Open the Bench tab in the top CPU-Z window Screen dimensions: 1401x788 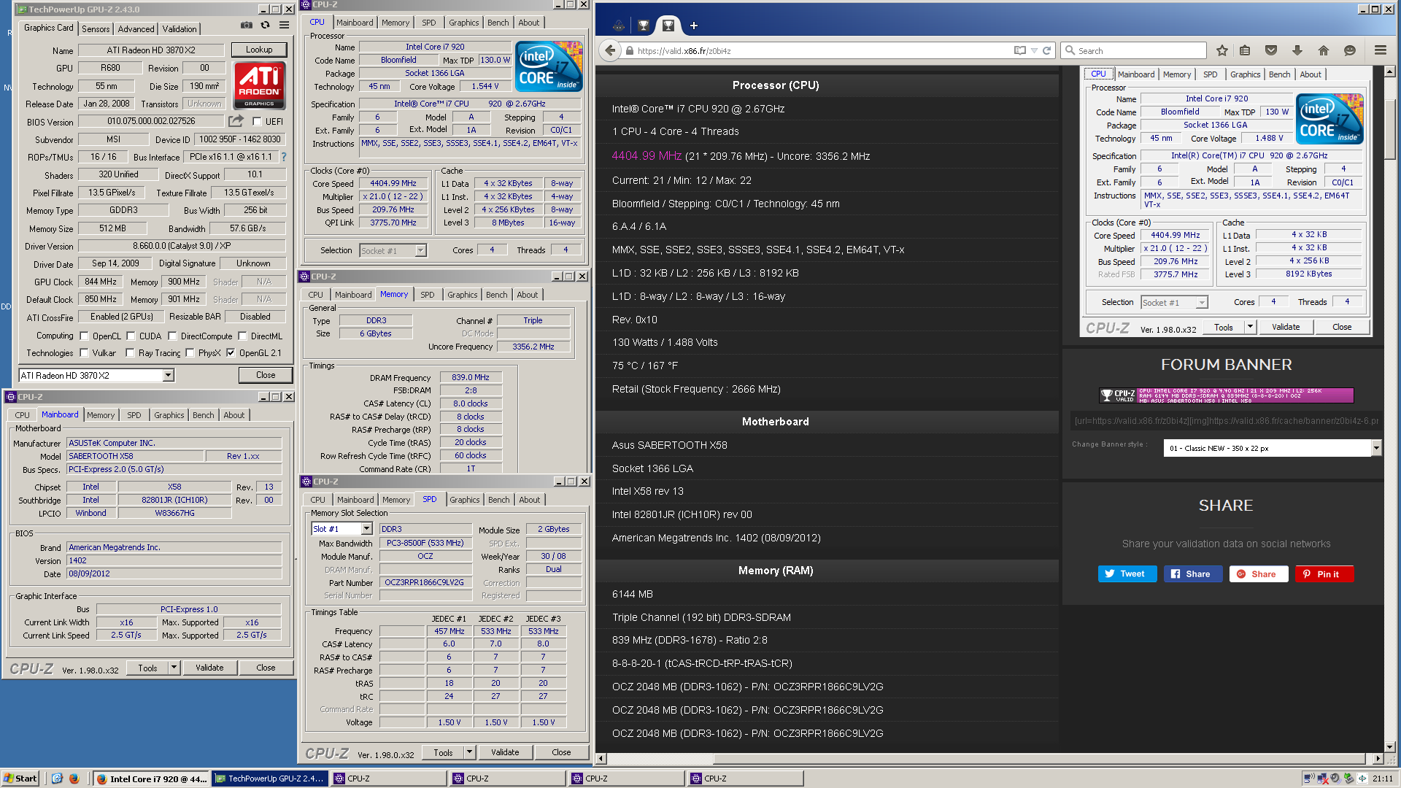[498, 23]
